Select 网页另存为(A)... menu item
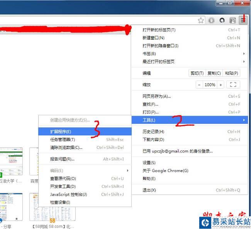The image size is (251, 229). (x=190, y=96)
